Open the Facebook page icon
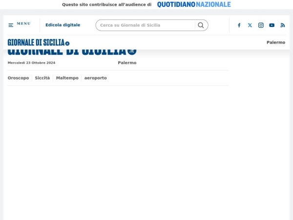The width and height of the screenshot is (293, 220). (x=239, y=25)
